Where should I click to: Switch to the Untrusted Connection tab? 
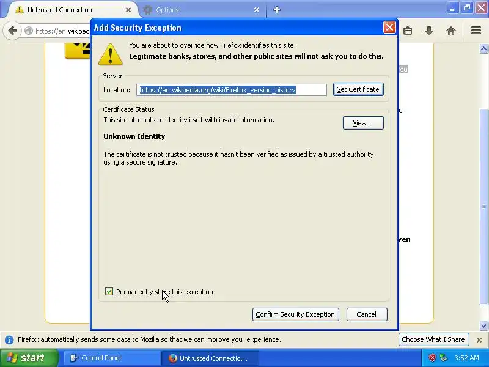pyautogui.click(x=72, y=10)
